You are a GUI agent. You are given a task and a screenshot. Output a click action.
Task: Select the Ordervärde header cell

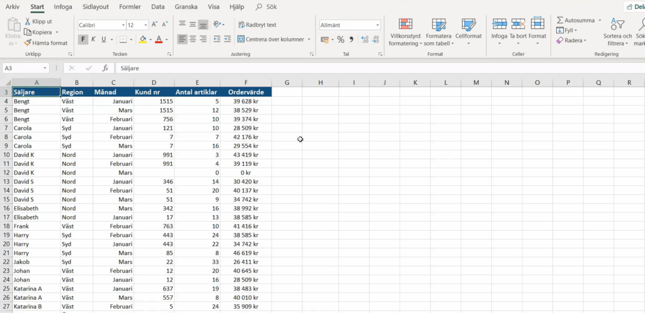(246, 92)
